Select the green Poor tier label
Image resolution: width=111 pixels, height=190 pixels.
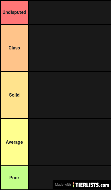14,178
